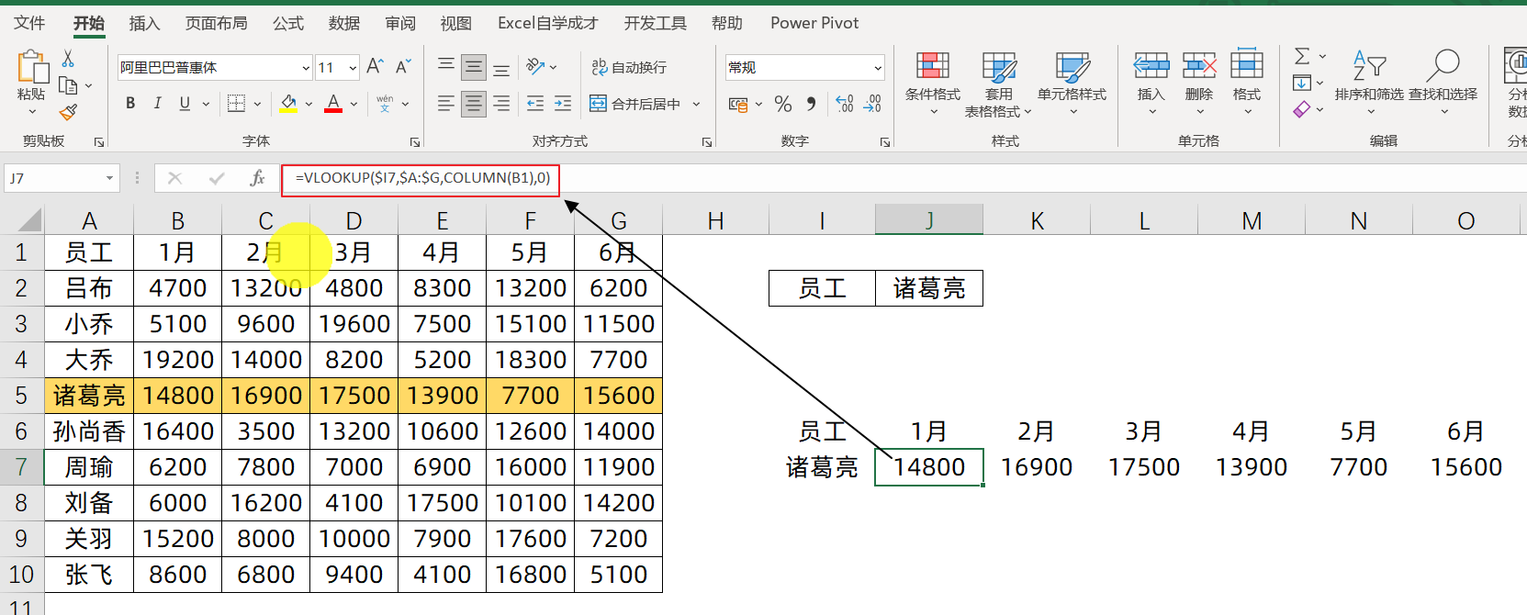Click the Delete cells (删除) icon
Image resolution: width=1527 pixels, height=615 pixels.
1199,65
